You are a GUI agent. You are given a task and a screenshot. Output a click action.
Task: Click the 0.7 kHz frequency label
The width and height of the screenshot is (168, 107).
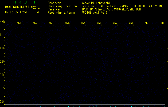pyautogui.click(x=2, y=88)
